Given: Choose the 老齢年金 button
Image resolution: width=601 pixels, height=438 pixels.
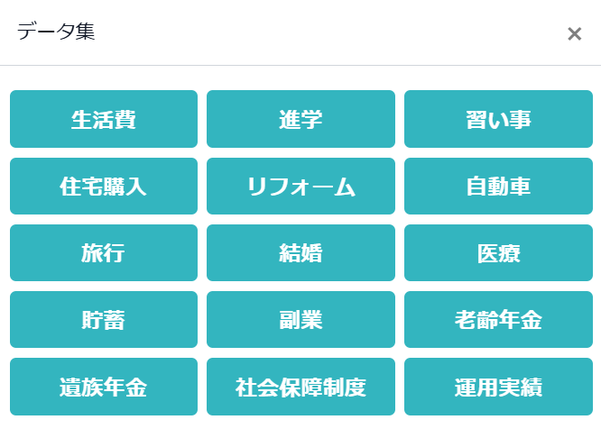Looking at the screenshot, I should (x=498, y=320).
